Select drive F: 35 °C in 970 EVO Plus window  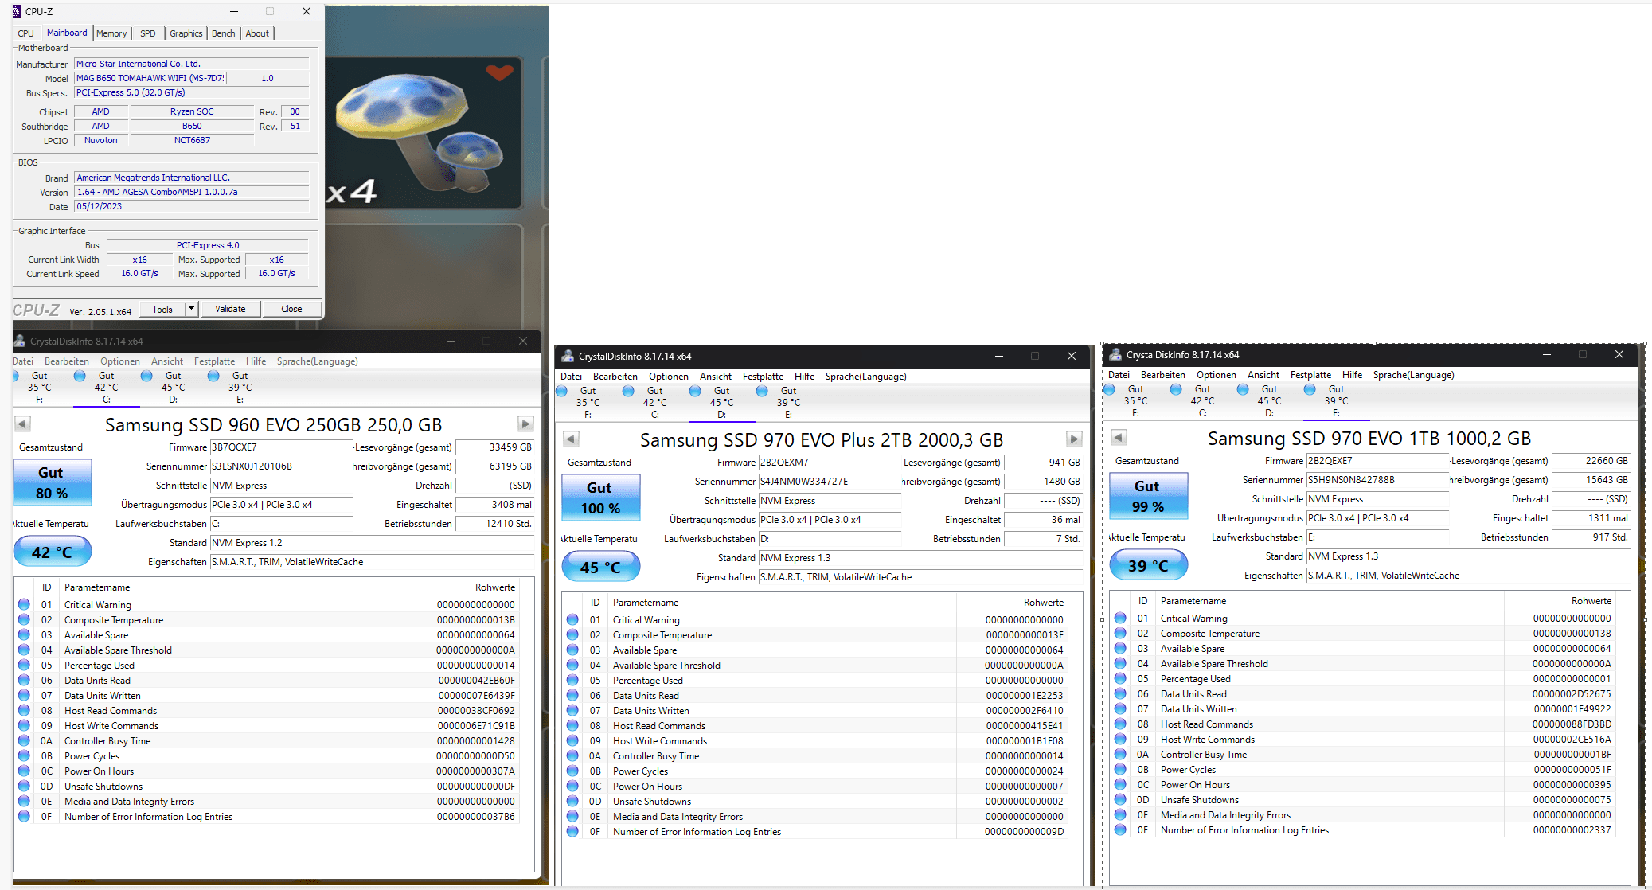click(x=588, y=403)
